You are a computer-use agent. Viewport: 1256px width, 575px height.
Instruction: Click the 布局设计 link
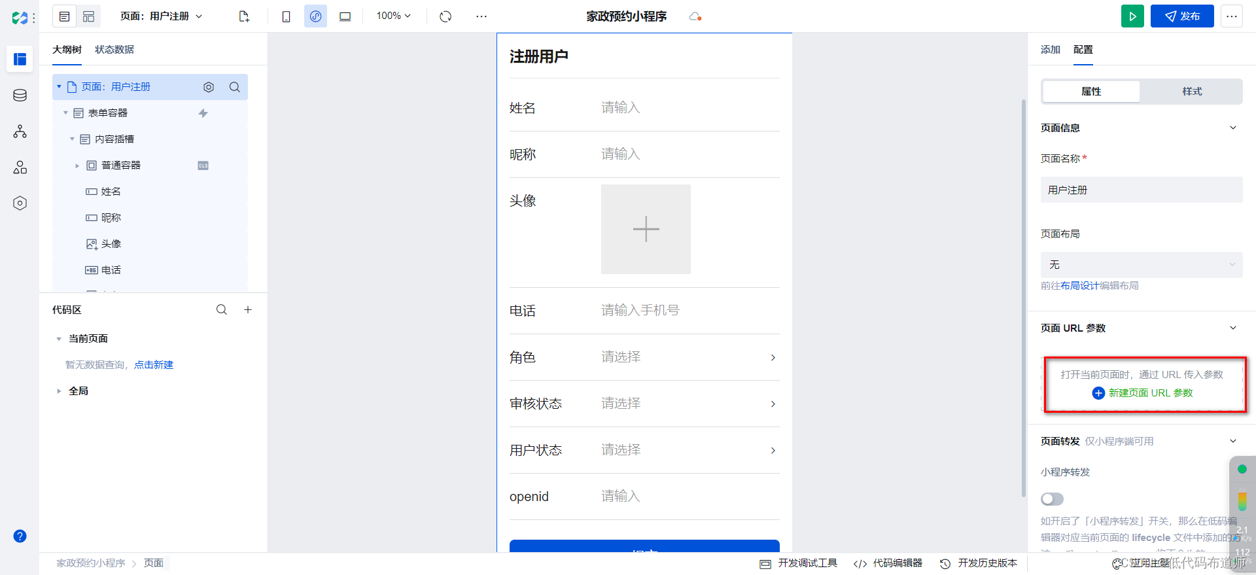[1080, 286]
